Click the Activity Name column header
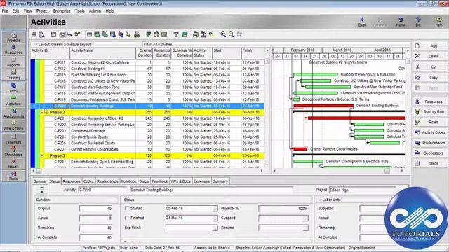Screen dimensions: 449x252 (x=103, y=53)
